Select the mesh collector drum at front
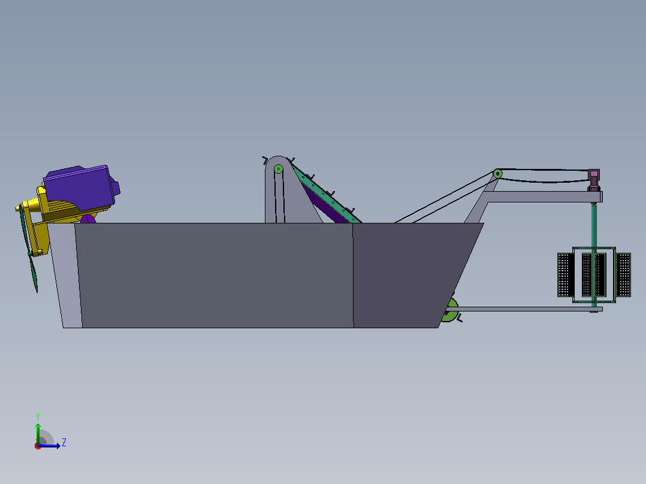Image resolution: width=646 pixels, height=484 pixels. pos(594,275)
